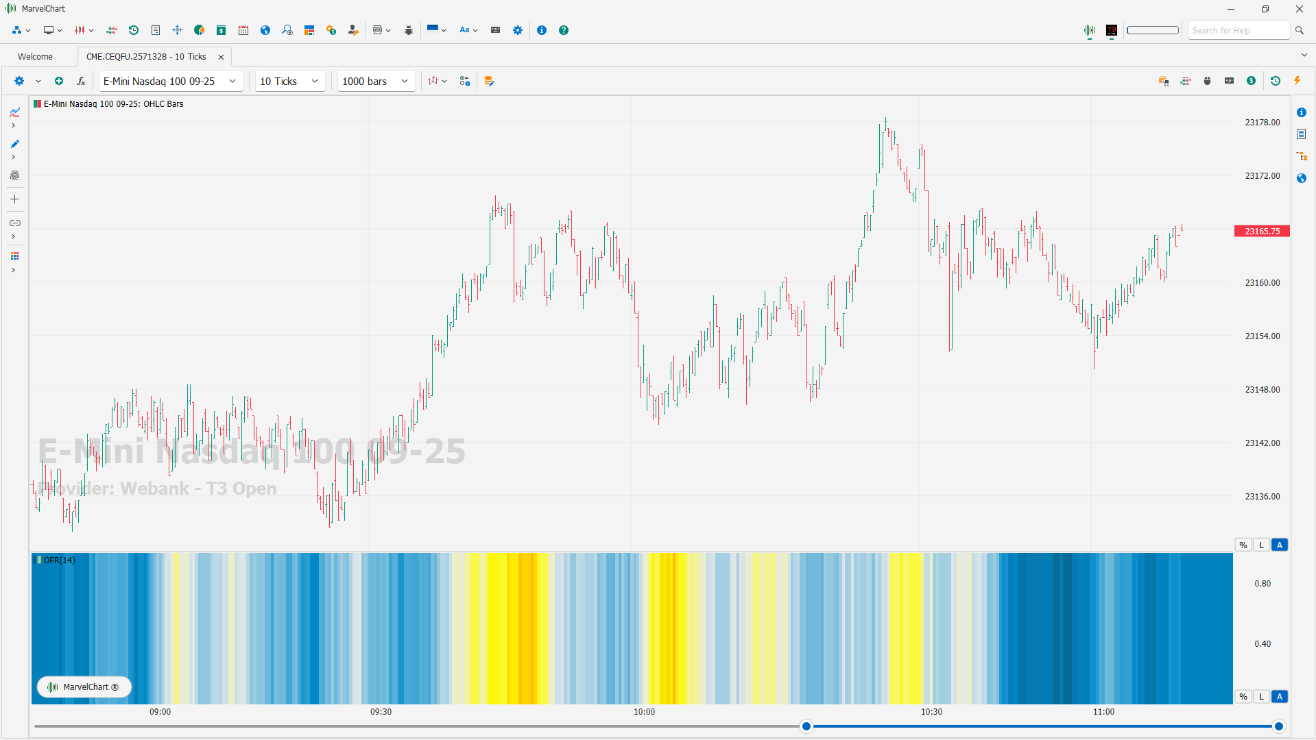
Task: Open the E-Mini Nasdaq 100 09-25 symbol dropdown
Action: click(x=170, y=81)
